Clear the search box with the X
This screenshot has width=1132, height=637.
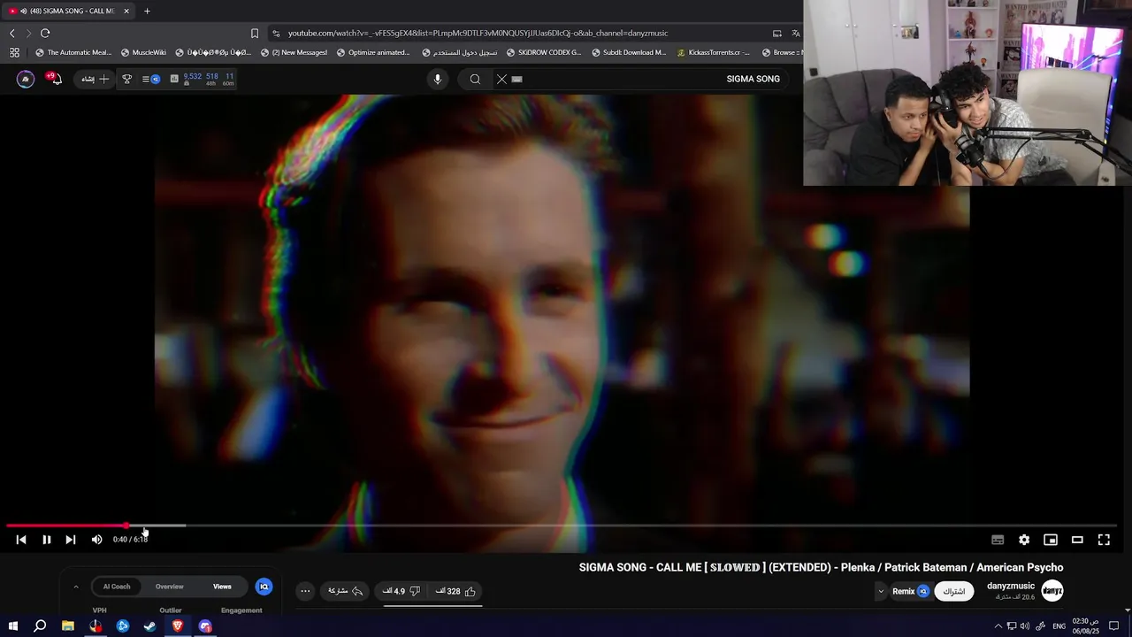pos(501,79)
